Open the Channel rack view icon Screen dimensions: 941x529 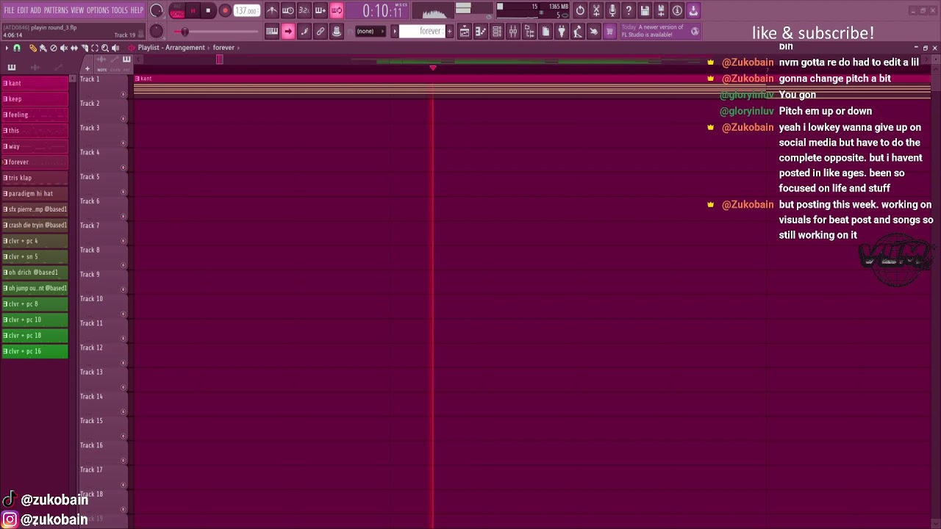[497, 31]
